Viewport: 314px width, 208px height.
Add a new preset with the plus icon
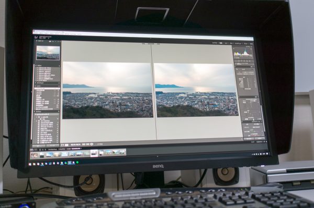(x=59, y=66)
